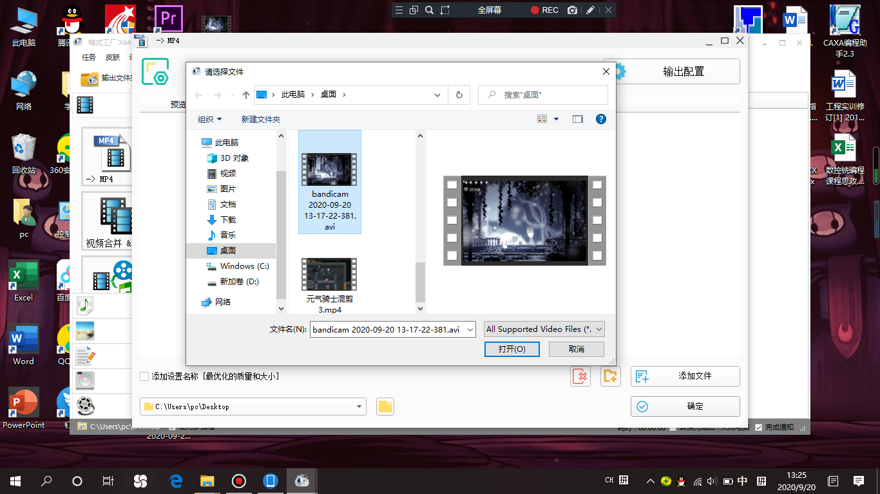The image size is (880, 494).
Task: Open the file type filter dropdown
Action: pyautogui.click(x=544, y=329)
